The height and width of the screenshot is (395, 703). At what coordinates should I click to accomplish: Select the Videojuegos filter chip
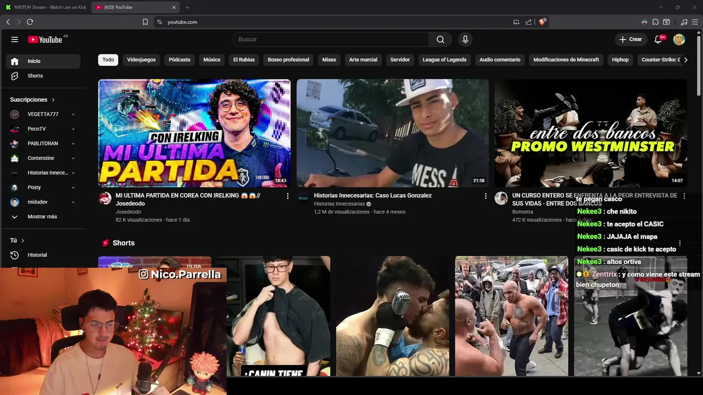(x=141, y=60)
